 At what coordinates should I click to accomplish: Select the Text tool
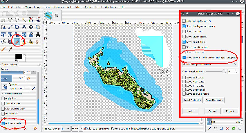click(38, 34)
